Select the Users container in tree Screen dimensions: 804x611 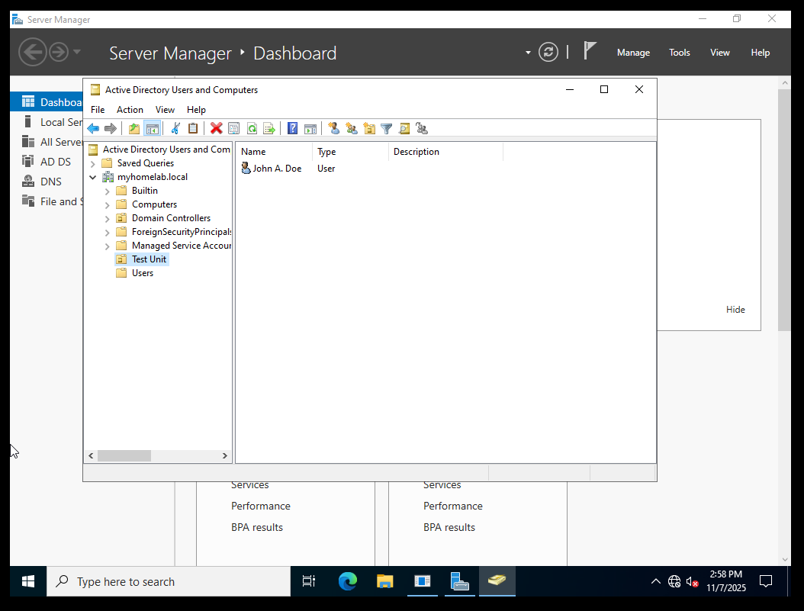142,273
